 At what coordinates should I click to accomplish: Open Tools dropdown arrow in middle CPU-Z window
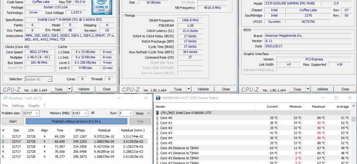point(189,89)
